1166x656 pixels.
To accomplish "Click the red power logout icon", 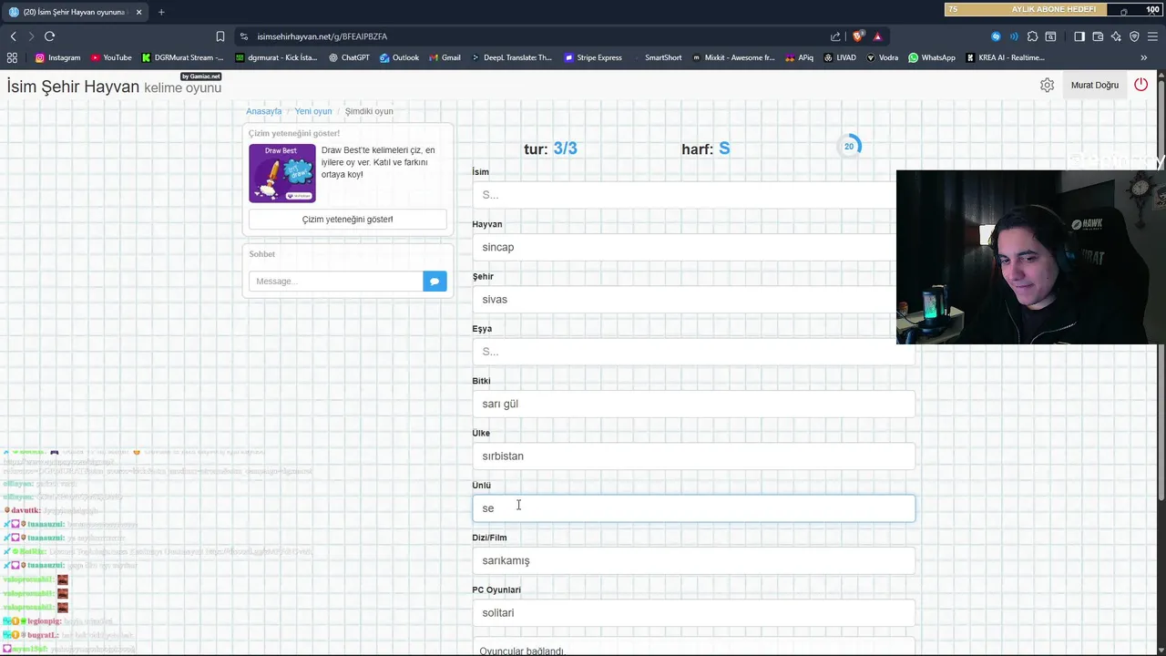I will (1140, 85).
